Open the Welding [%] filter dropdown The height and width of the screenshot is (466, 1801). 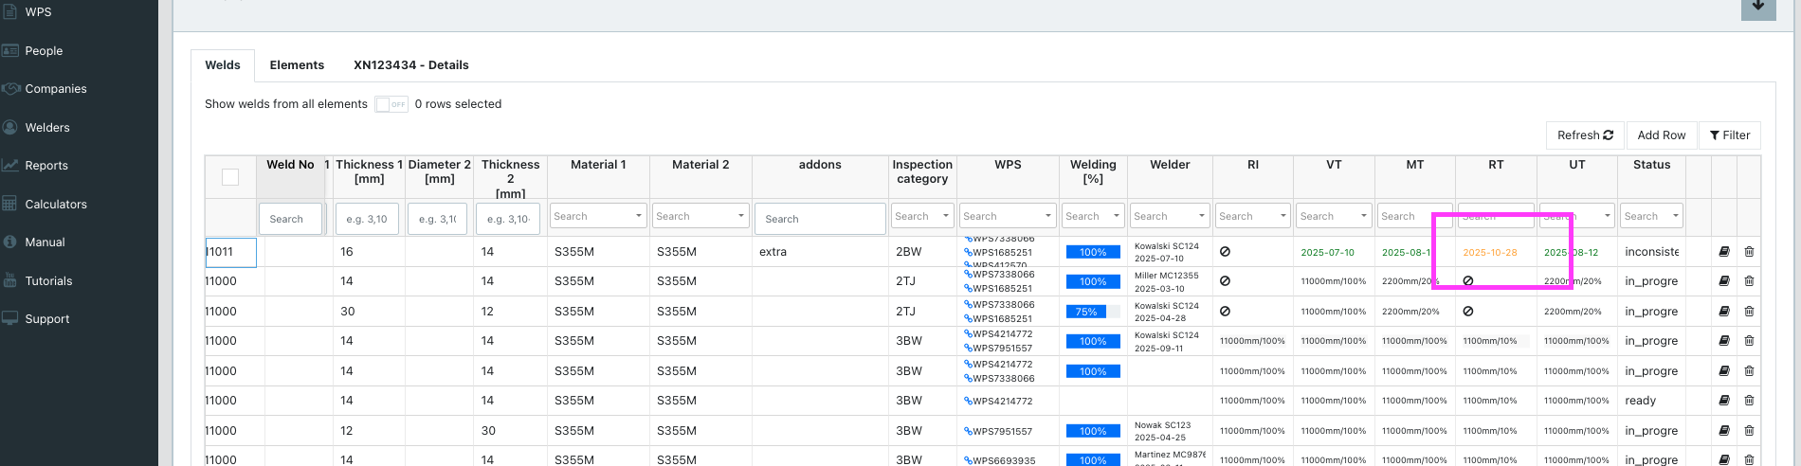coord(1093,216)
